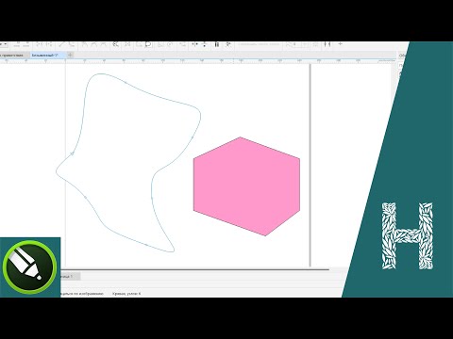This screenshot has height=339, width=453.
Task: Reflect nodes horizontally icon
Action: pos(194,44)
